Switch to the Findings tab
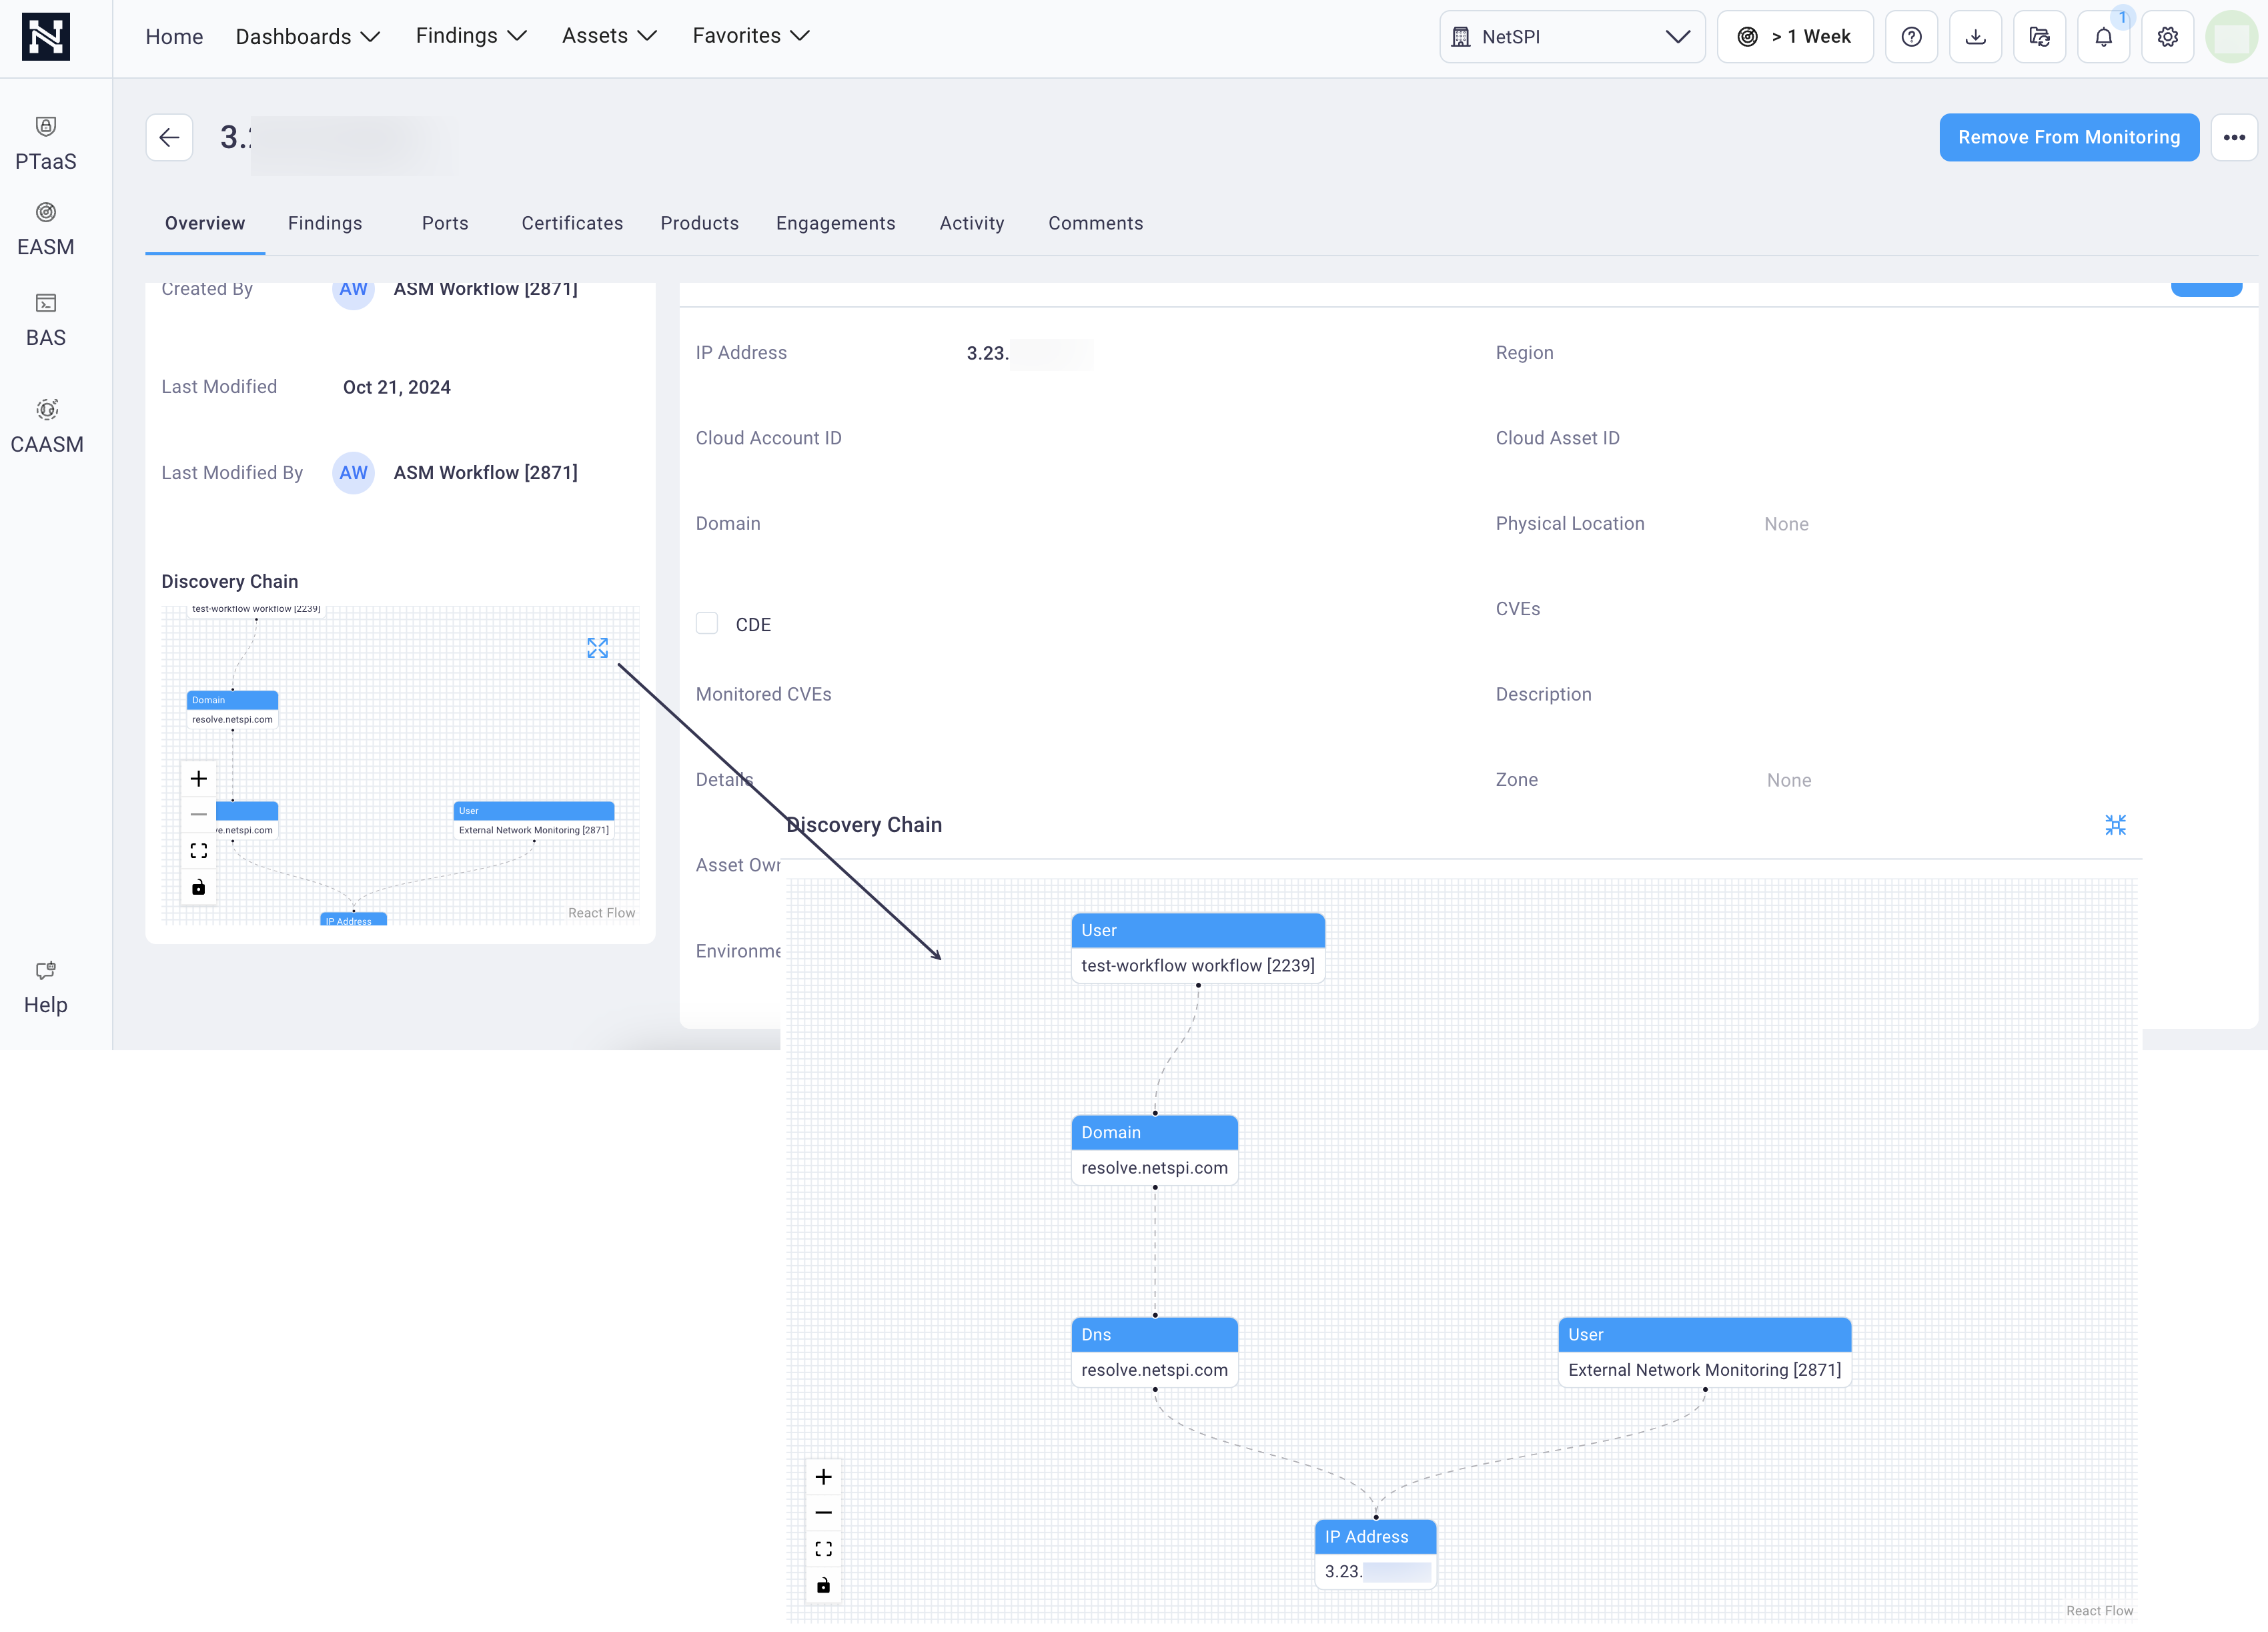 pyautogui.click(x=325, y=223)
